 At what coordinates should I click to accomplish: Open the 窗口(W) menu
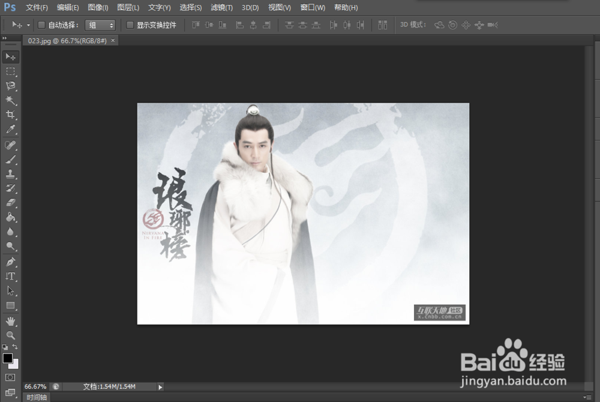pos(313,8)
